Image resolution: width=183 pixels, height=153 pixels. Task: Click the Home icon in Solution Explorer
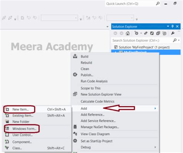[x=127, y=33]
